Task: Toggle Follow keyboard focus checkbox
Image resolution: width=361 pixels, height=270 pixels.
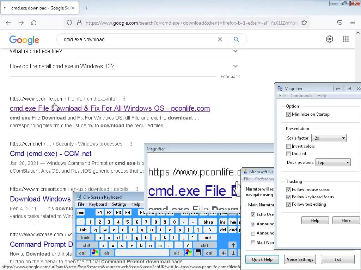Action: (x=288, y=197)
